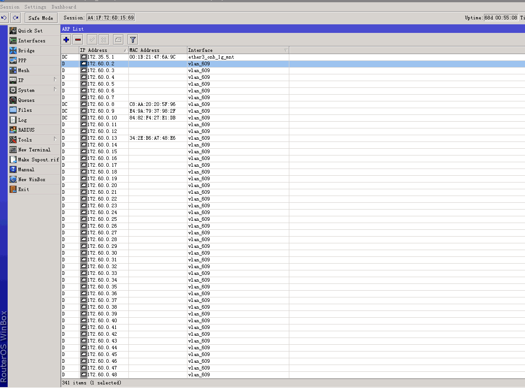Select the ARP row for 172.60.0.3
This screenshot has width=525, height=388.
pos(135,70)
